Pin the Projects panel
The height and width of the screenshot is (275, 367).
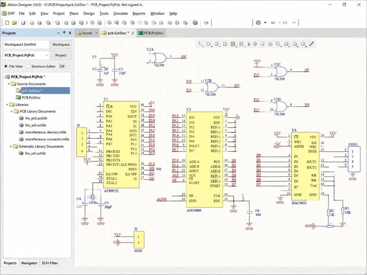(64, 33)
